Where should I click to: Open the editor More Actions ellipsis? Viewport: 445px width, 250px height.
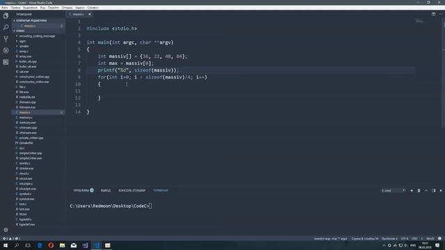tap(441, 14)
